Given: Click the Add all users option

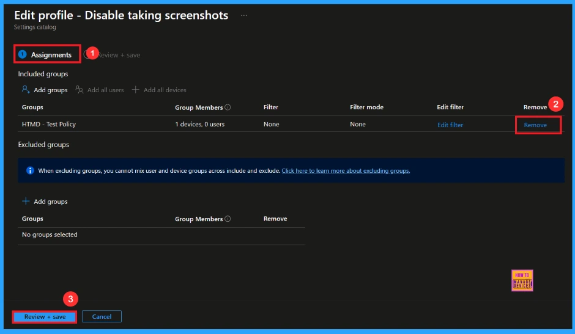Looking at the screenshot, I should (100, 90).
